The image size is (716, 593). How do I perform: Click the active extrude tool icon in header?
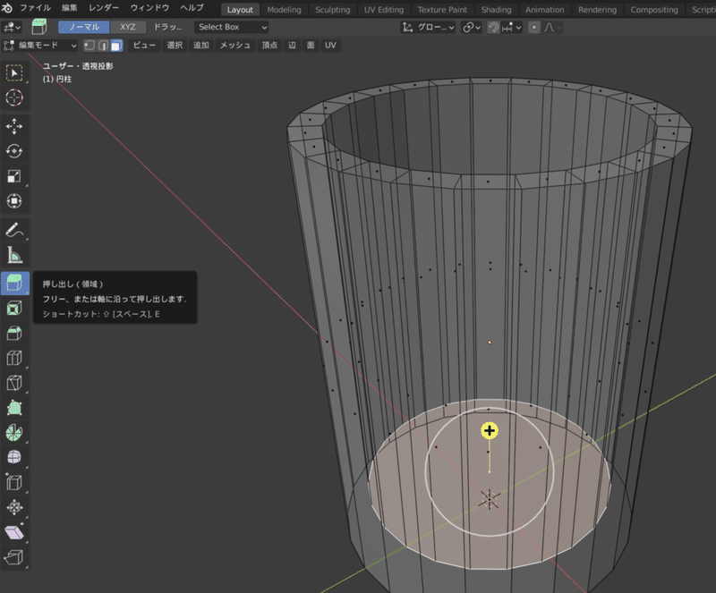tap(39, 27)
